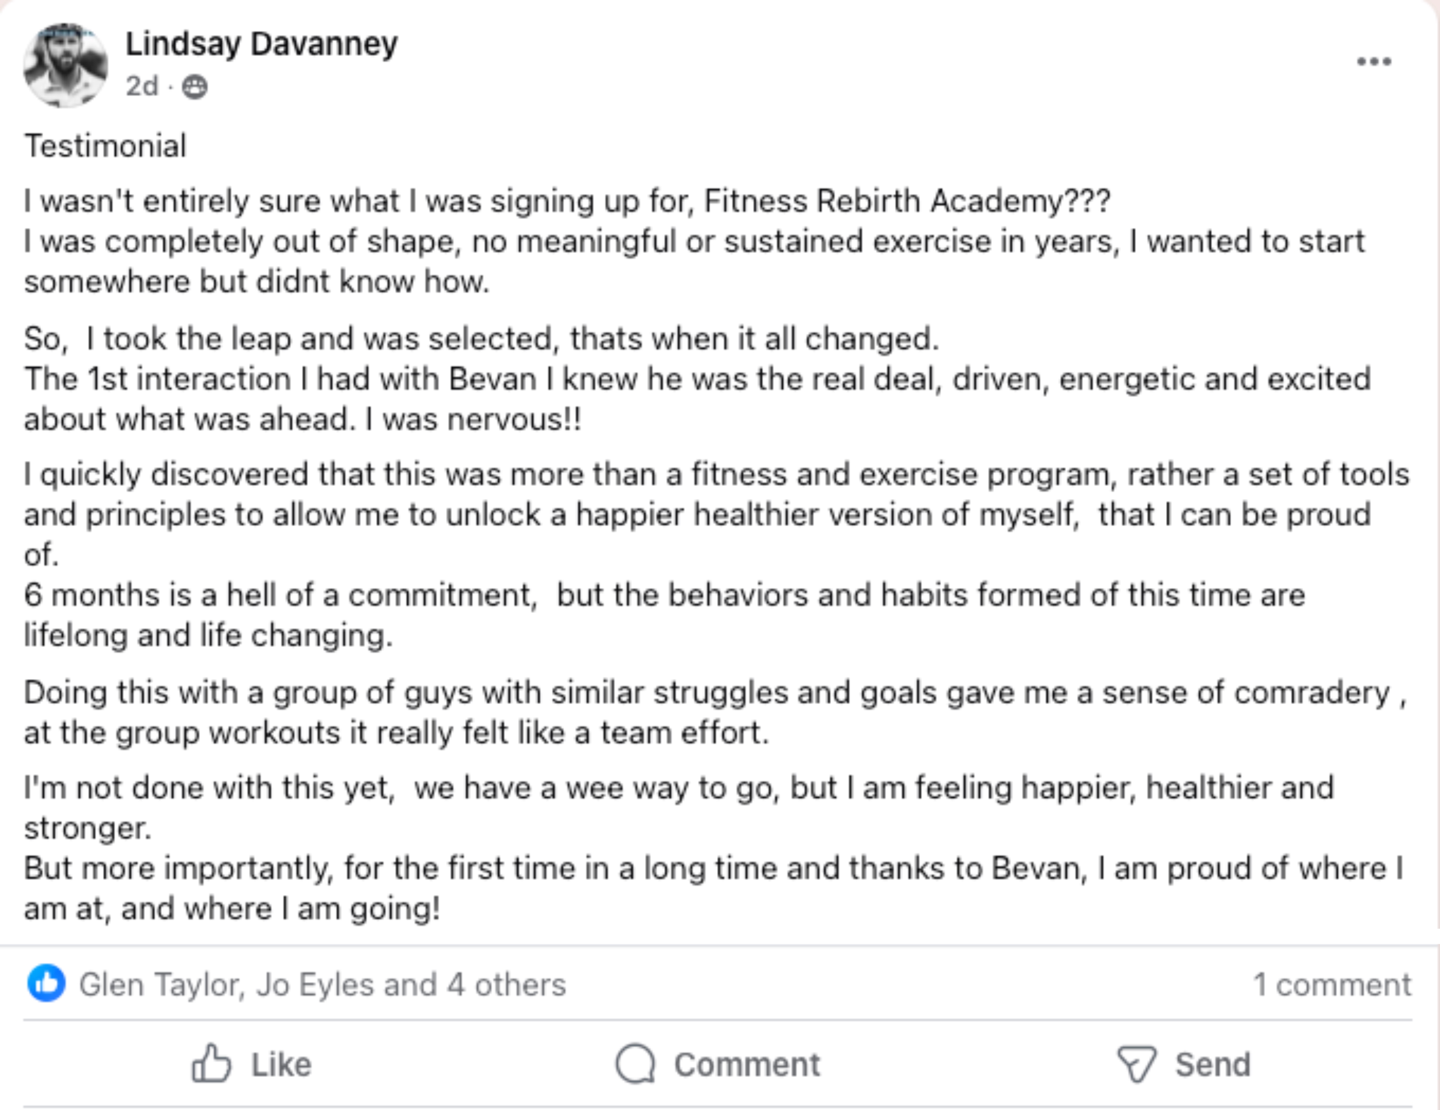The width and height of the screenshot is (1440, 1110).
Task: View the 1 comment link
Action: point(1331,984)
